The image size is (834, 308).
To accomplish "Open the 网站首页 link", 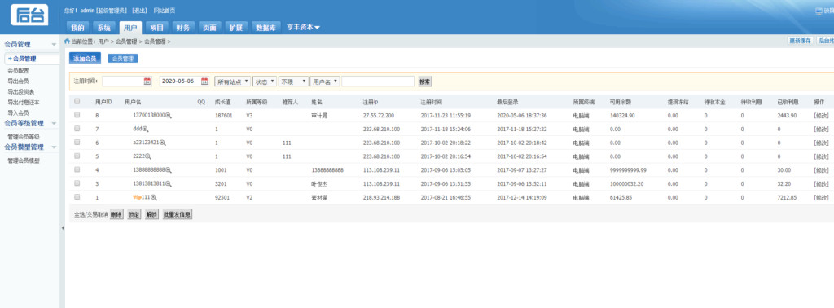I will pyautogui.click(x=165, y=11).
